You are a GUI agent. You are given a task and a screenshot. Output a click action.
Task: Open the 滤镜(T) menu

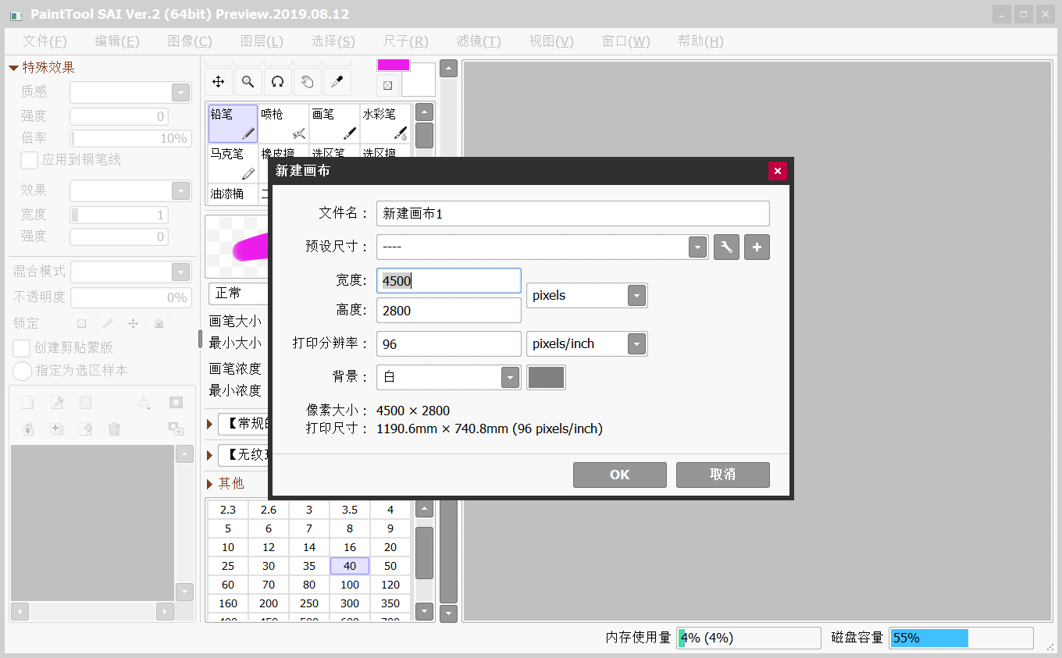pyautogui.click(x=479, y=41)
